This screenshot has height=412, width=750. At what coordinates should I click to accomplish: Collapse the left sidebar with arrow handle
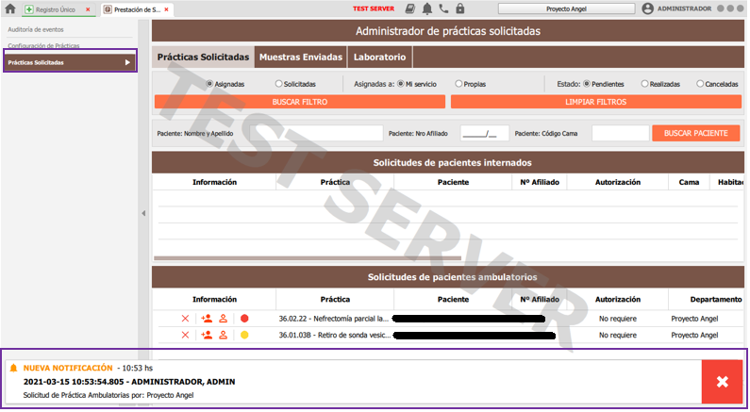tap(143, 213)
